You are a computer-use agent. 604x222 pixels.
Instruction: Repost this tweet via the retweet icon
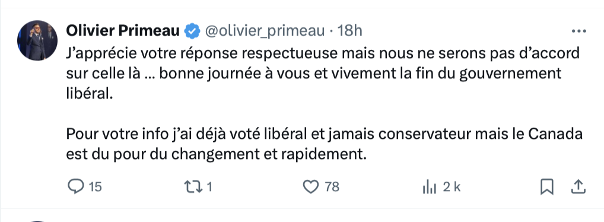click(193, 187)
